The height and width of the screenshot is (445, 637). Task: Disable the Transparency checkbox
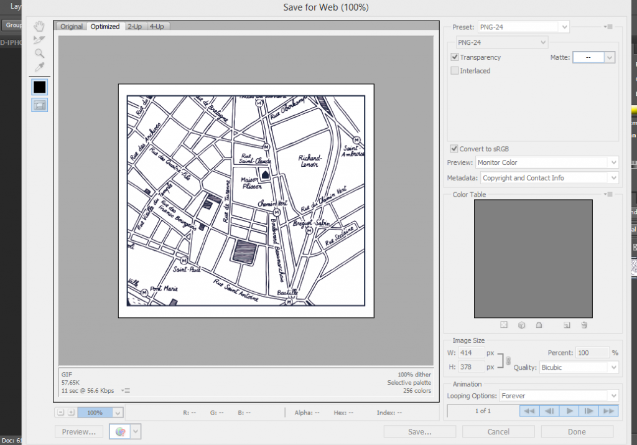[455, 57]
